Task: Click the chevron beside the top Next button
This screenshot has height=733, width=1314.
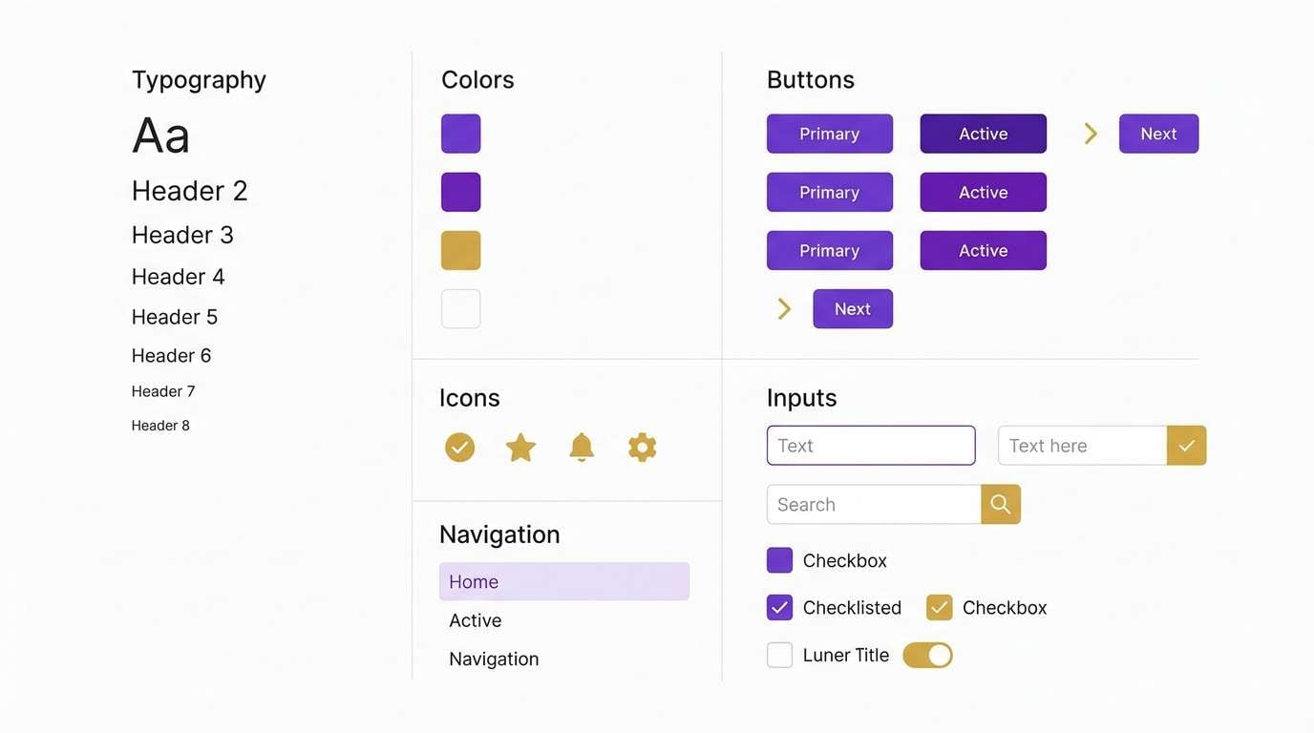Action: click(1091, 134)
